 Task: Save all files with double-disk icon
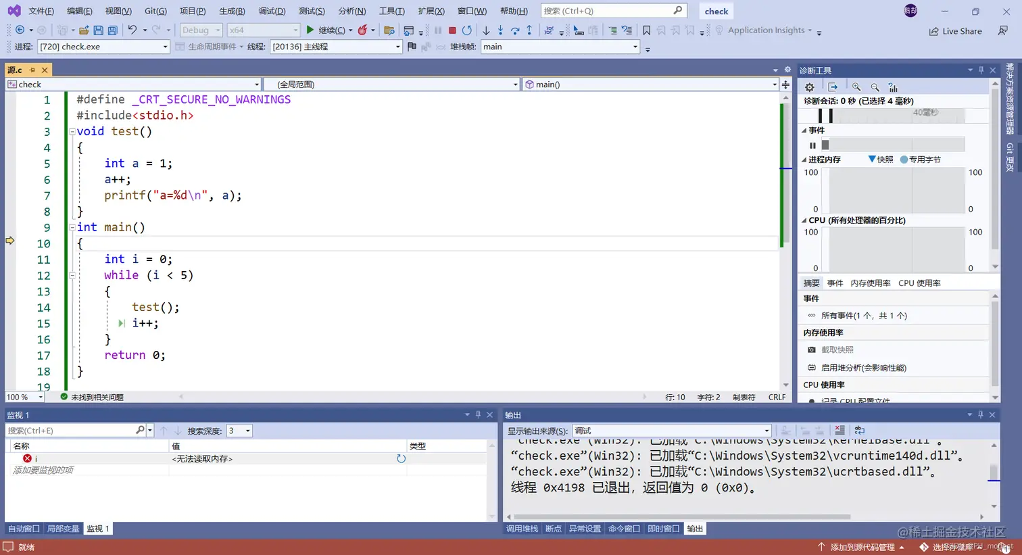click(113, 30)
